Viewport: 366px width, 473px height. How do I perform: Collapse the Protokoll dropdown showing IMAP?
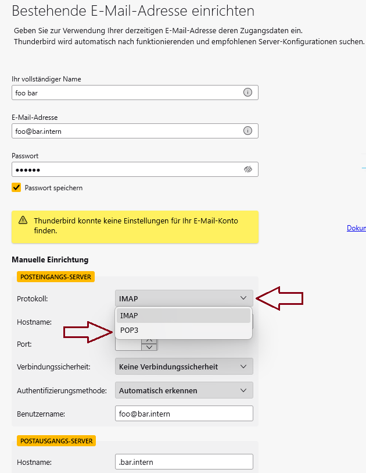coord(184,298)
